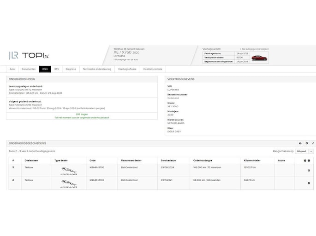Viewport: 316px width, 236px height.
Task: Go to the Kwaliteitscontrole tab
Action: (x=153, y=69)
